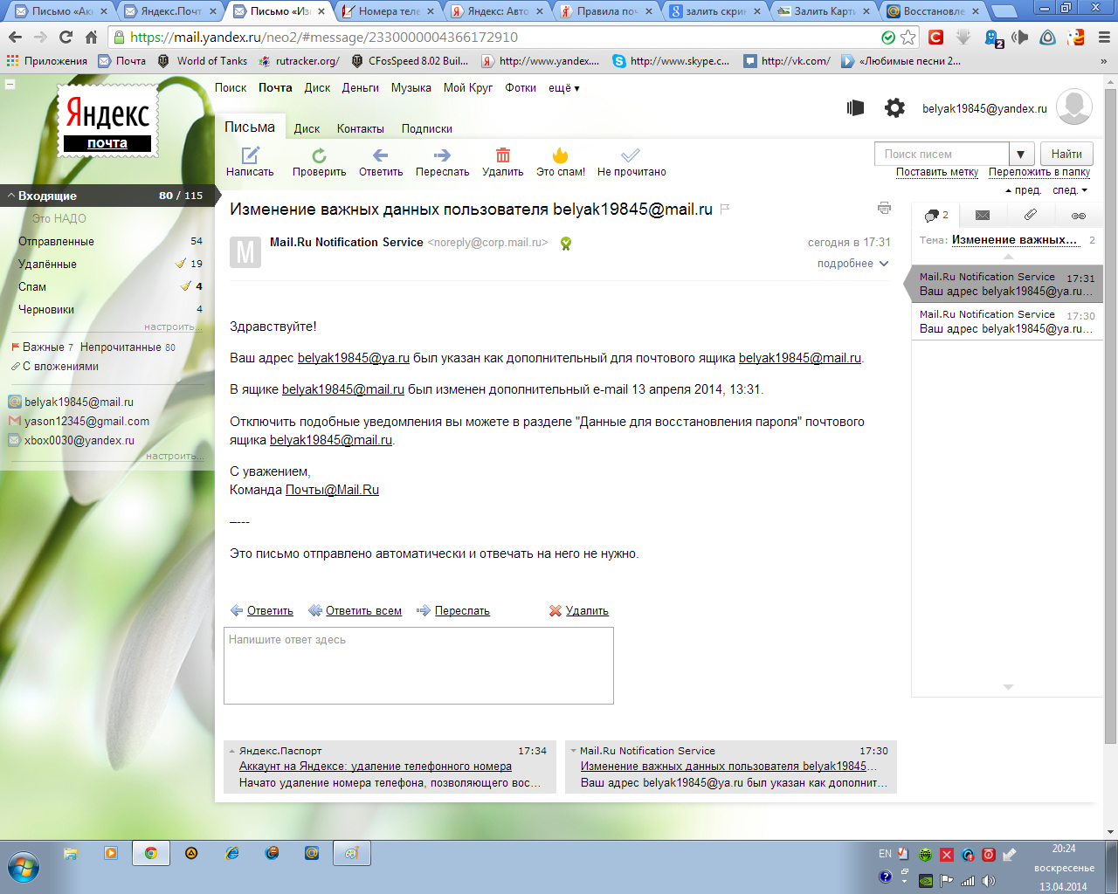1118x894 pixels.
Task: Click the Ответить всем link
Action: coord(363,610)
